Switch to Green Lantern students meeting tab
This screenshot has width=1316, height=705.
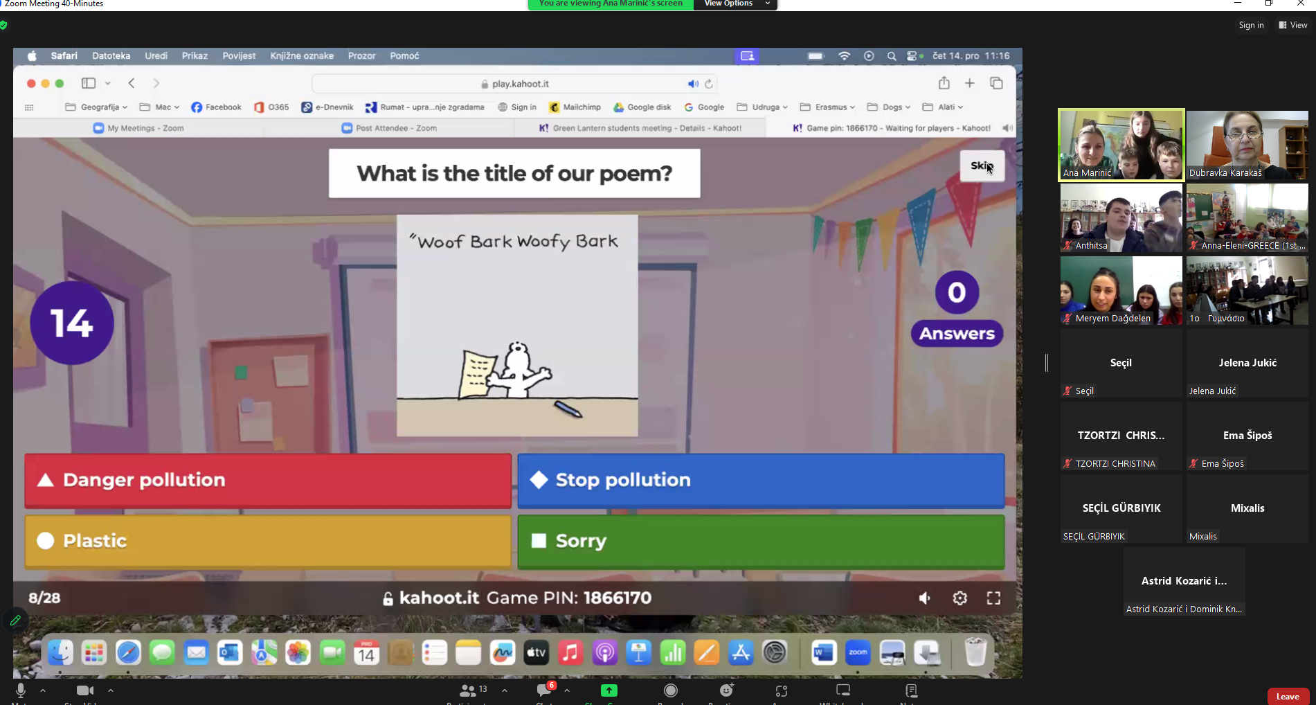pos(640,128)
